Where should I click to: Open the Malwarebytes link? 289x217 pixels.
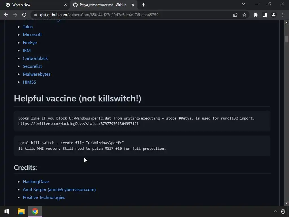click(36, 74)
